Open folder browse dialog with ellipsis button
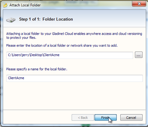148x127 pixels. pyautogui.click(x=139, y=55)
